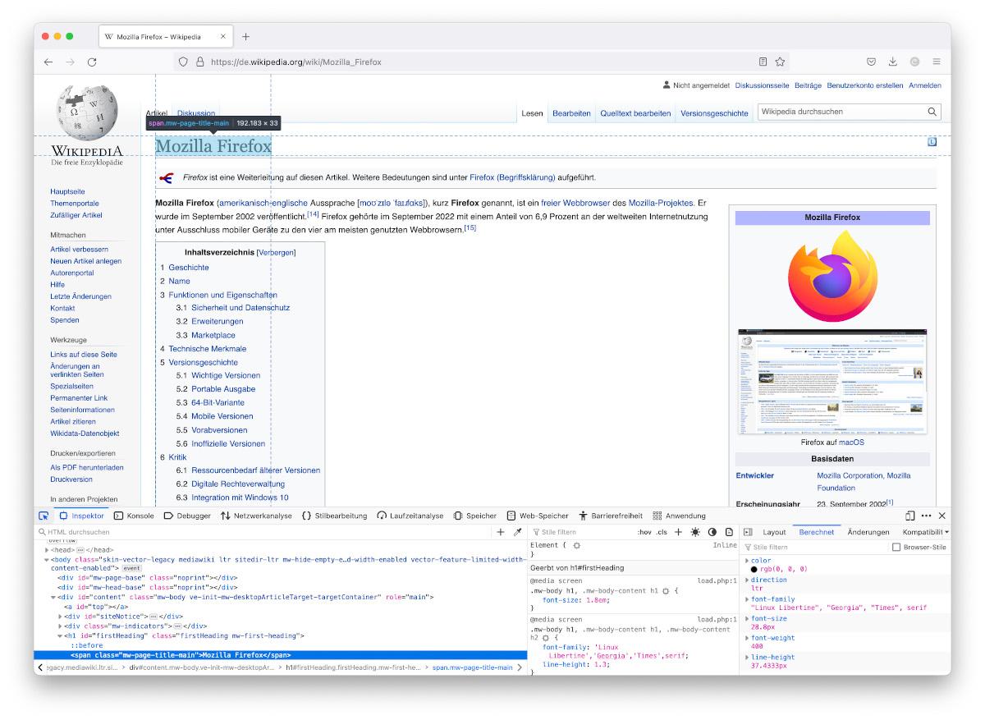Click the eyedropper color picker icon

click(x=518, y=532)
